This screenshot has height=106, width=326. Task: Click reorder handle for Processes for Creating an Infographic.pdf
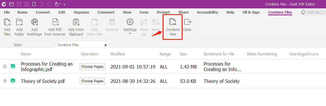click(x=5, y=67)
